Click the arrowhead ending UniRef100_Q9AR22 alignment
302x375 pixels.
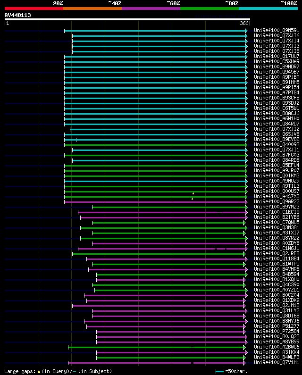[x=246, y=202]
